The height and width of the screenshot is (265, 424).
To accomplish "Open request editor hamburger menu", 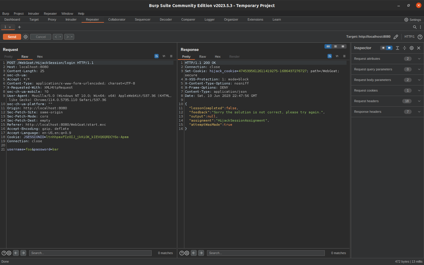I will pyautogui.click(x=171, y=56).
